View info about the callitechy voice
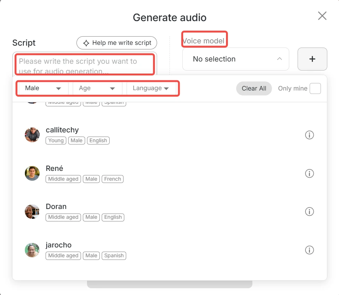This screenshot has height=295, width=339. tap(309, 135)
